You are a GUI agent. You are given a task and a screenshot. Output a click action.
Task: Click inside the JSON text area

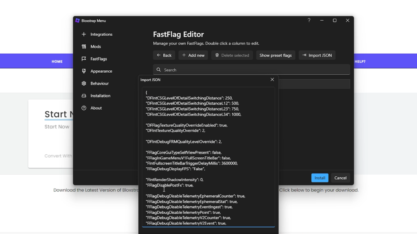(208, 157)
